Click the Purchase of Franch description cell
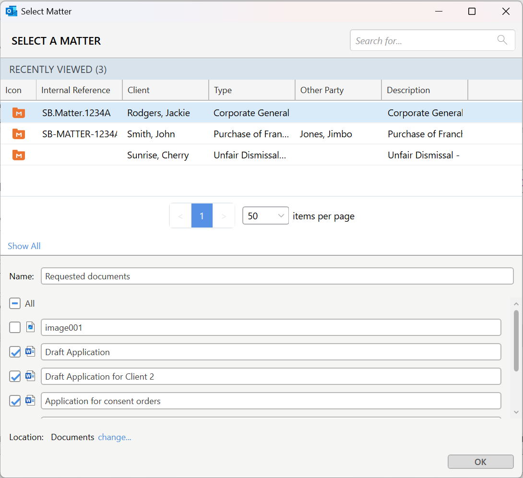Viewport: 523px width, 478px height. [425, 134]
